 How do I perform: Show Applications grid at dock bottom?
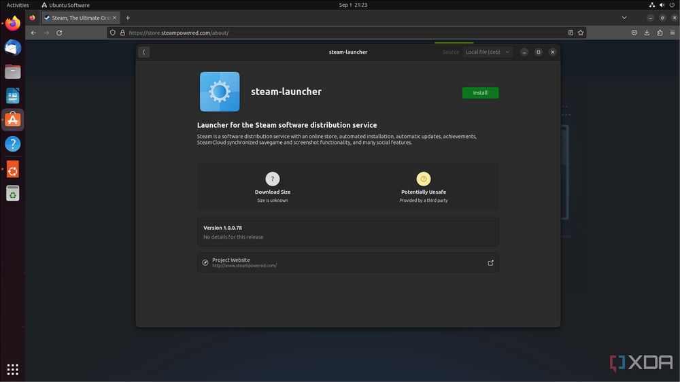point(13,370)
